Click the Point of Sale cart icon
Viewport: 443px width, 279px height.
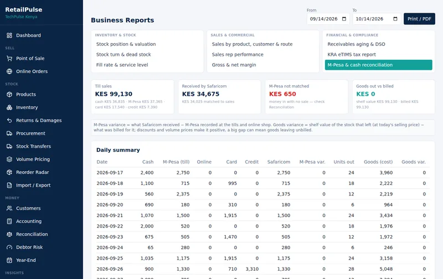[9, 59]
